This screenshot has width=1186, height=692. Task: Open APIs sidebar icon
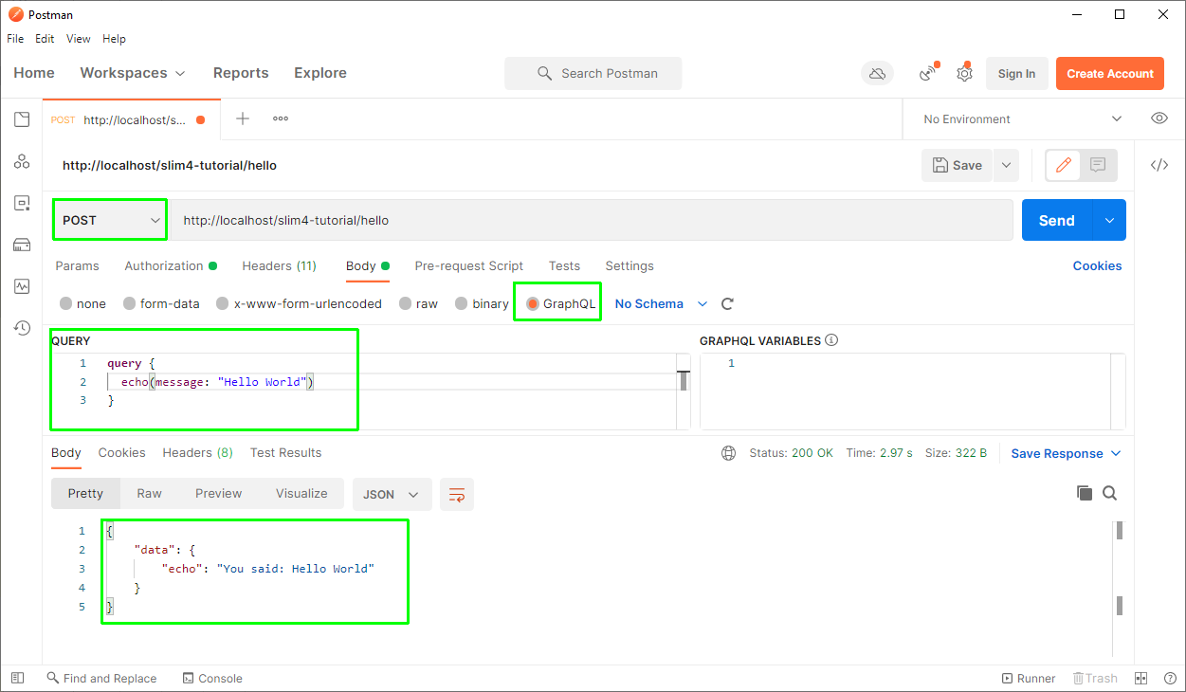click(x=22, y=162)
